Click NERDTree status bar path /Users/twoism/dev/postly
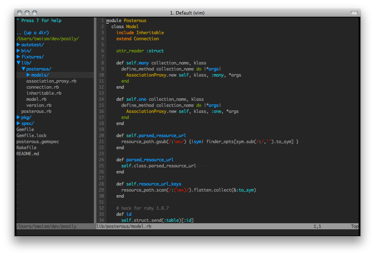 (46, 226)
